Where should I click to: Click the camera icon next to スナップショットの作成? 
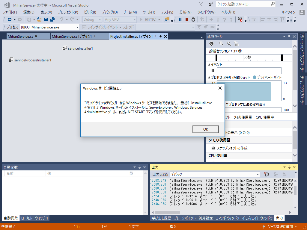coord(213,148)
